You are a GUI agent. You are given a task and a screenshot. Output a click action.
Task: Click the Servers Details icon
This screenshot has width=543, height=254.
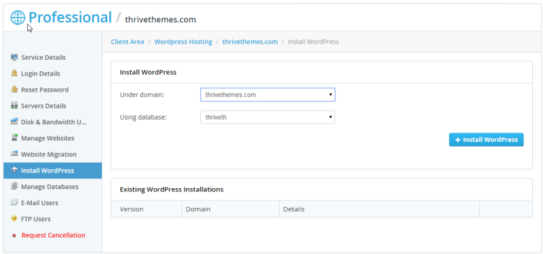point(14,105)
